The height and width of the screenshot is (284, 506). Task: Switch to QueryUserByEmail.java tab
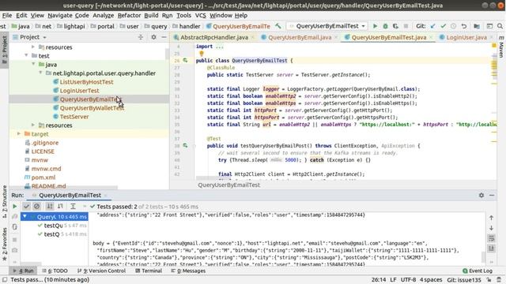(300, 37)
